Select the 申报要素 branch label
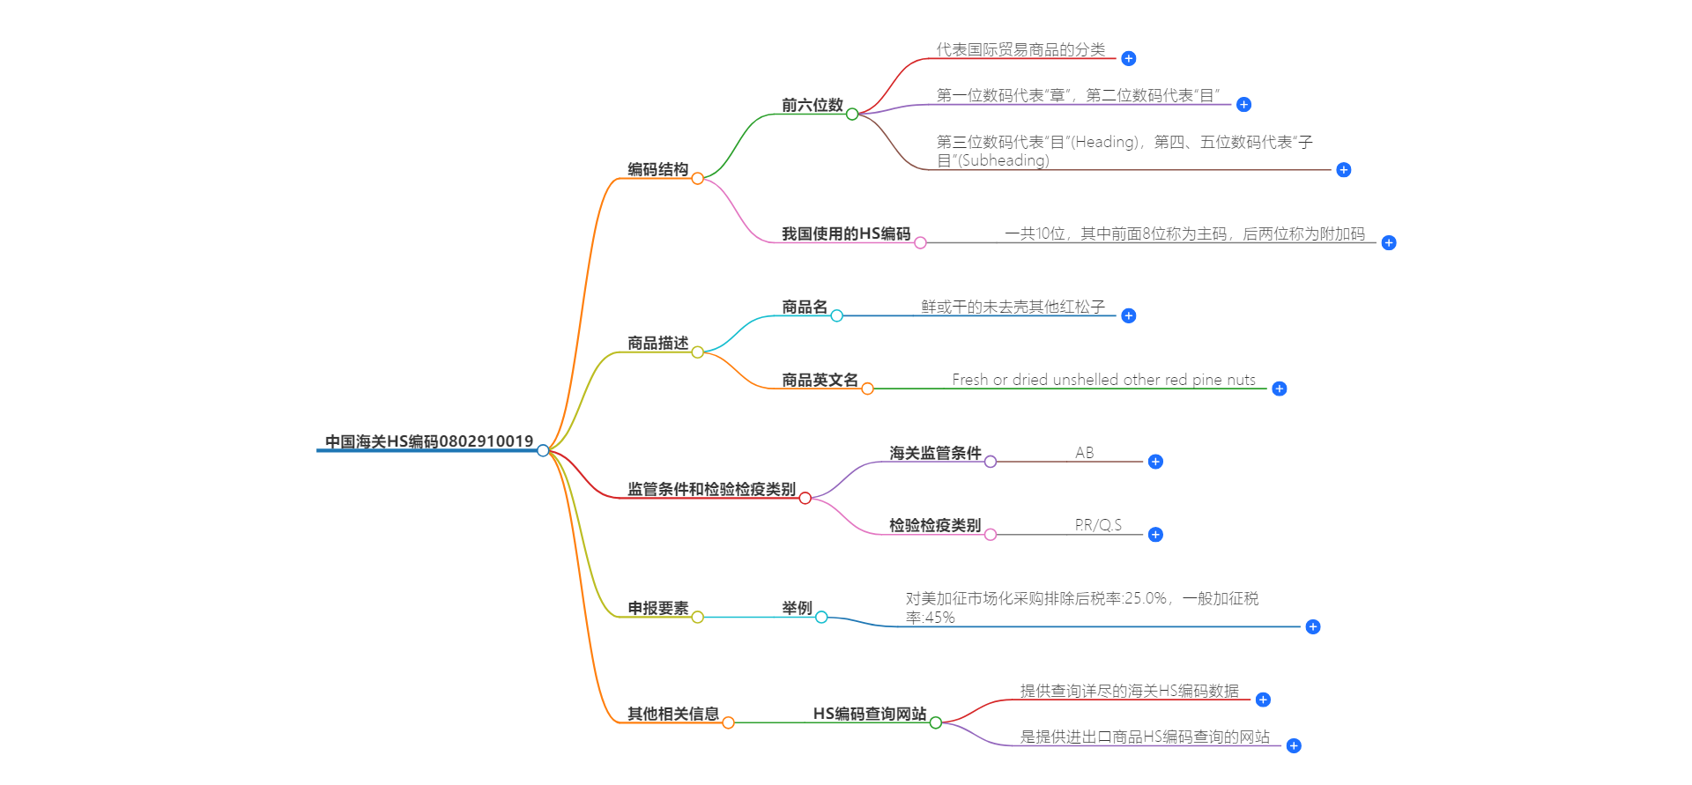 pos(657,608)
